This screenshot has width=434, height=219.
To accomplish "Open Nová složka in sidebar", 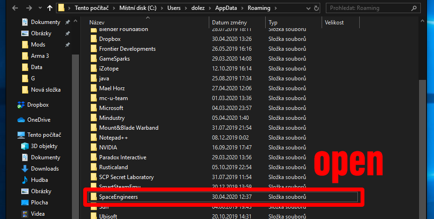I will point(46,90).
